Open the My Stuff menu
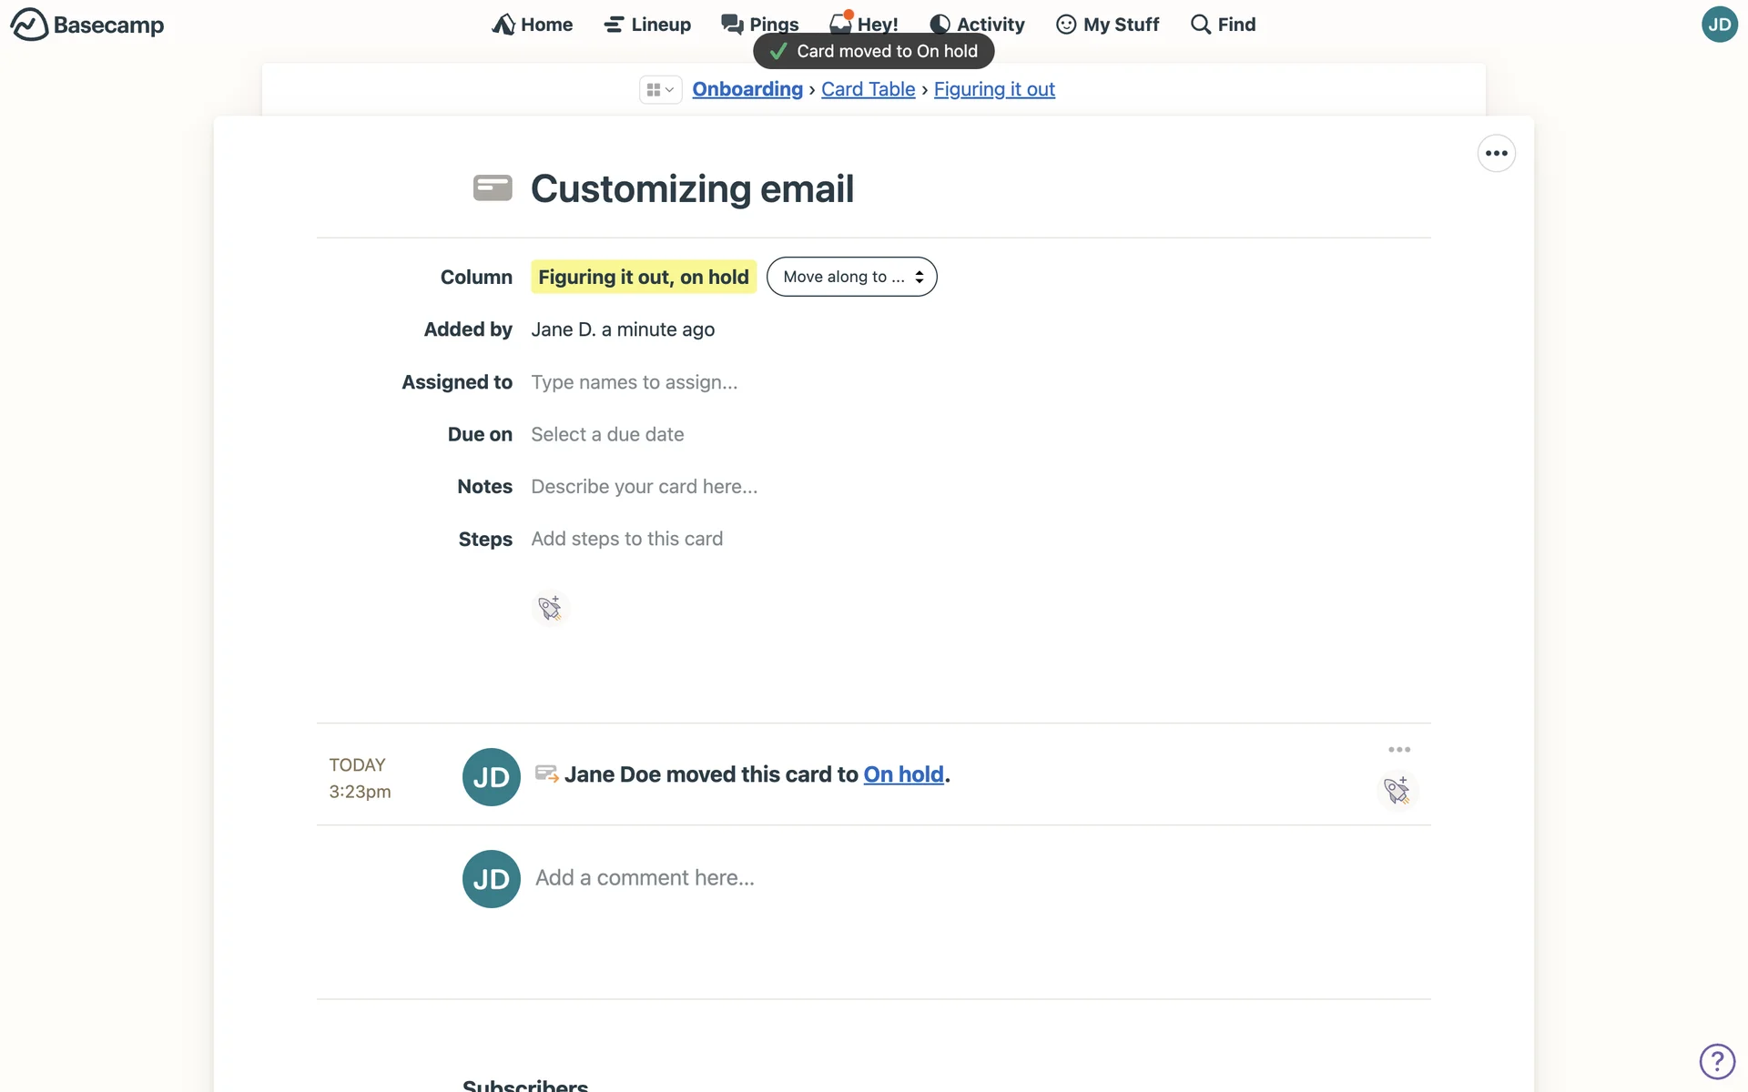 [1107, 25]
